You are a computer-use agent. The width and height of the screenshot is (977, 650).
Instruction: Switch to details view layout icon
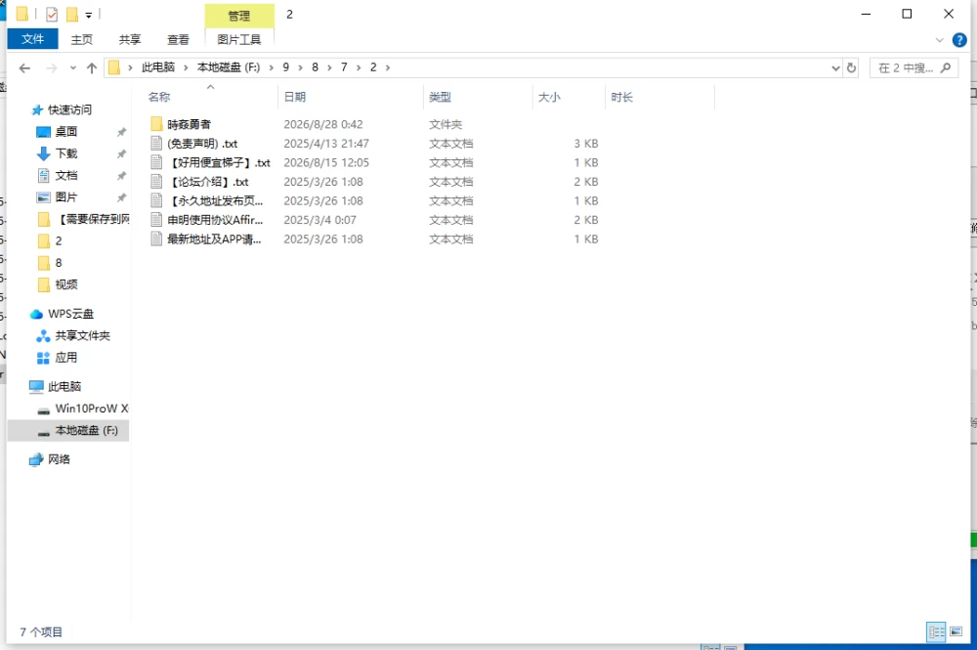936,632
